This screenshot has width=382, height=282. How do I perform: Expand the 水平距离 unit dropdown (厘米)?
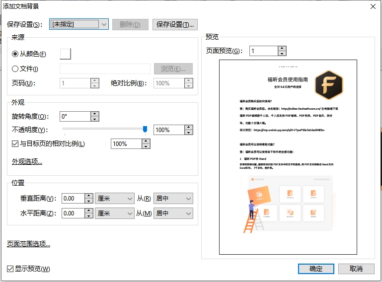(x=115, y=213)
